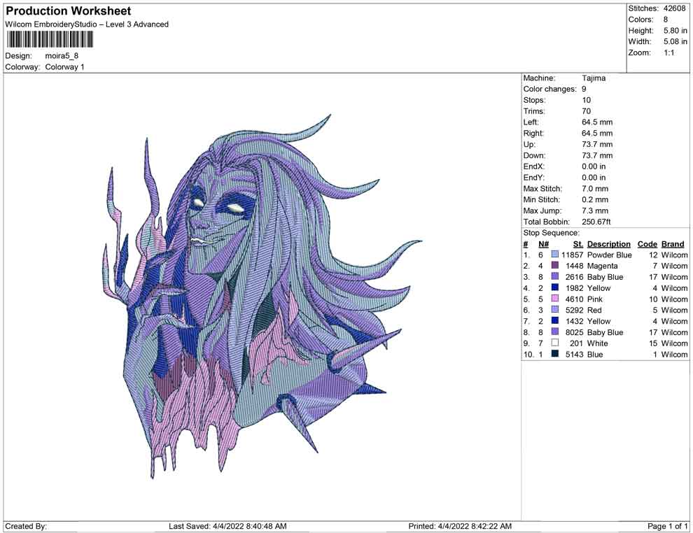Click the Brand column header
This screenshot has width=693, height=533.
click(673, 244)
